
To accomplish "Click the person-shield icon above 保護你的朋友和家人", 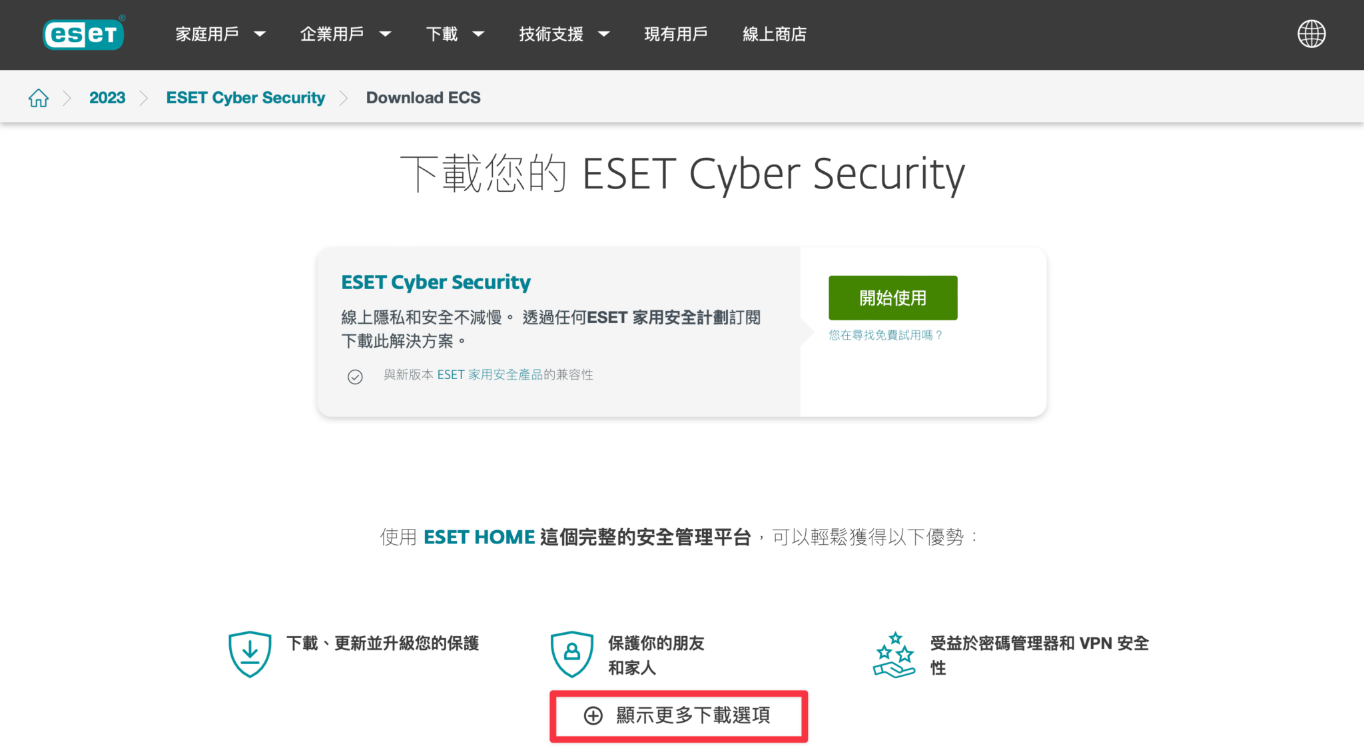I will click(x=572, y=653).
